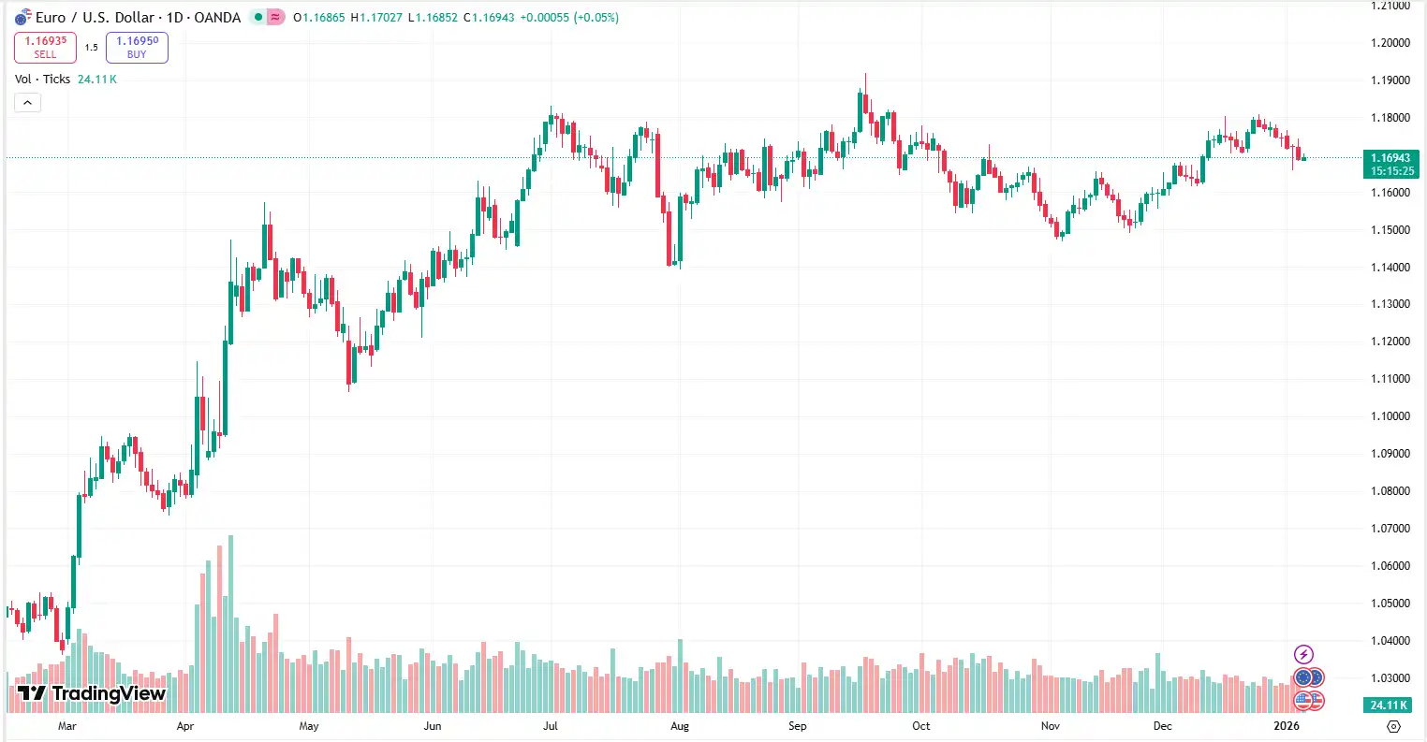This screenshot has height=742, width=1427.
Task: Click the current price label 1.16943
Action: tap(1390, 158)
